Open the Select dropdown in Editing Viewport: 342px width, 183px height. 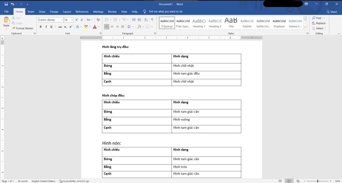point(319,28)
